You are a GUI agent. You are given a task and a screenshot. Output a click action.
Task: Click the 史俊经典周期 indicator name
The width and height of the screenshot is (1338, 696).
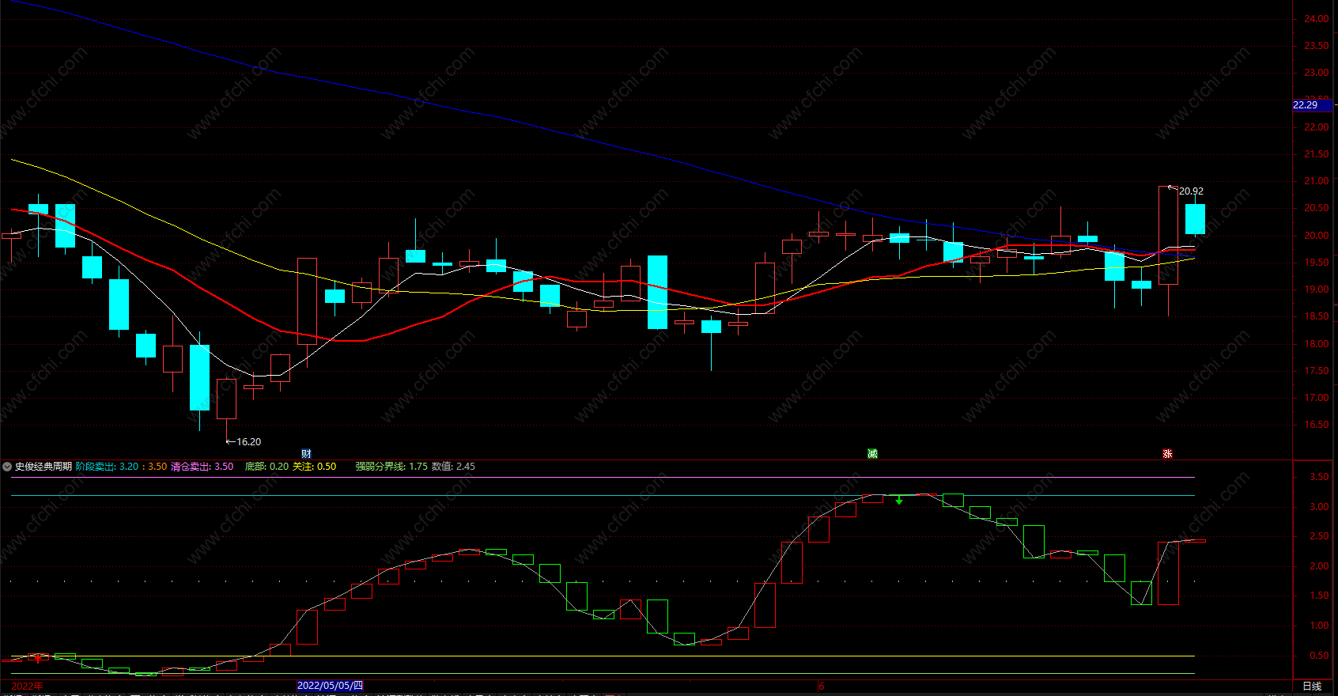43,467
